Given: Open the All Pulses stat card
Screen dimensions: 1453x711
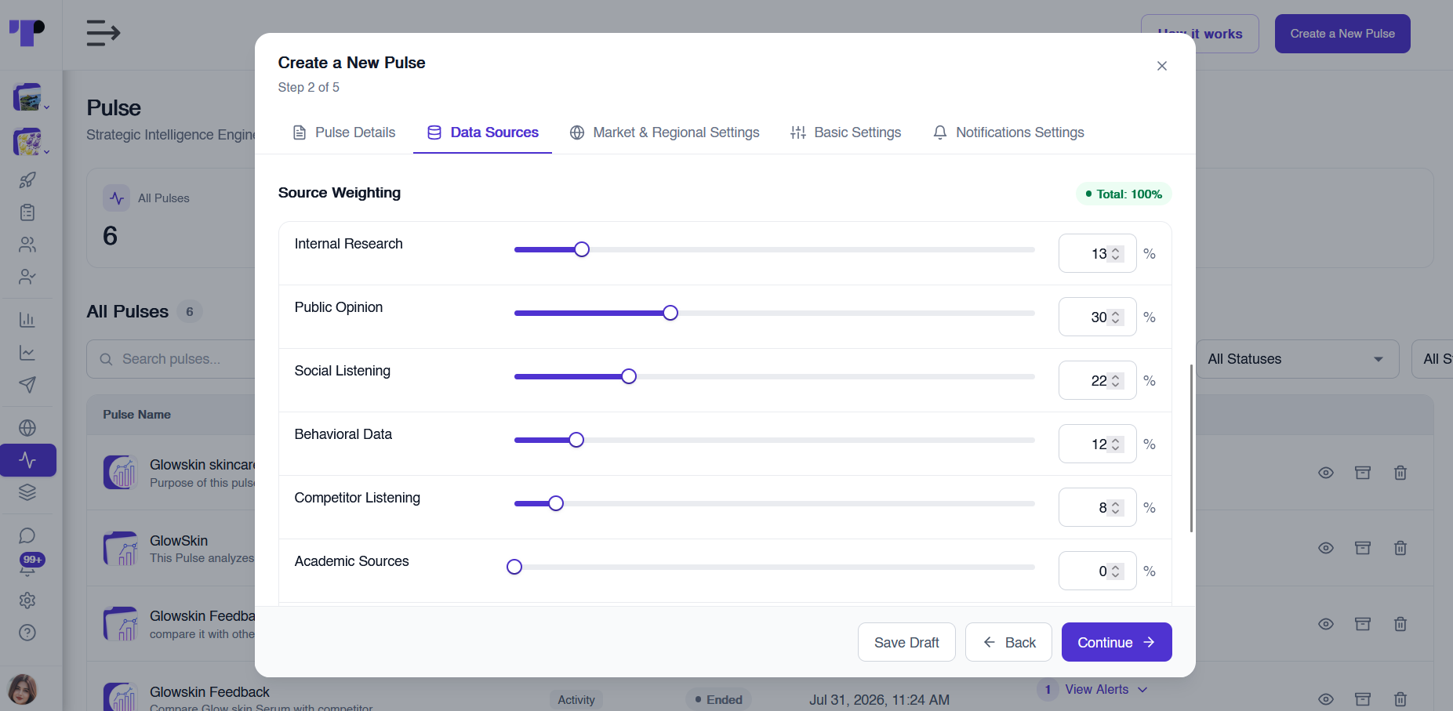Looking at the screenshot, I should 171,218.
